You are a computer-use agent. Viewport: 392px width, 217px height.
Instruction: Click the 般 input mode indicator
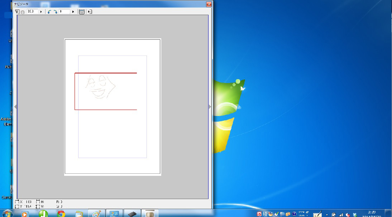(265, 214)
